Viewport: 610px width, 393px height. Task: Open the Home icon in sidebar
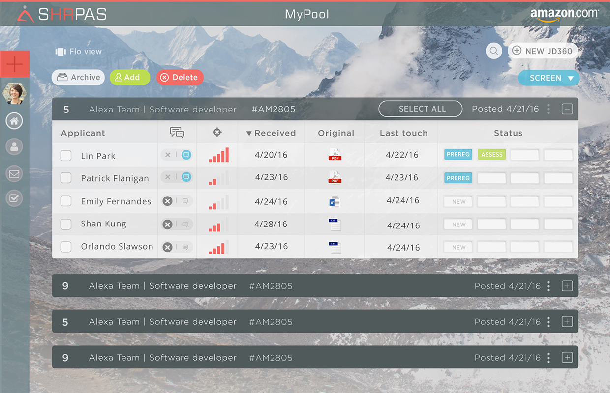(14, 121)
